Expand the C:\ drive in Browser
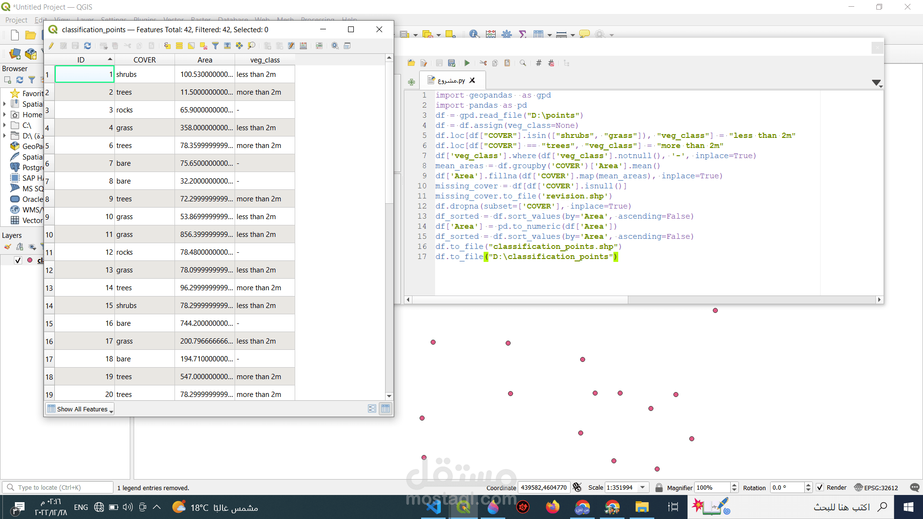 5,125
